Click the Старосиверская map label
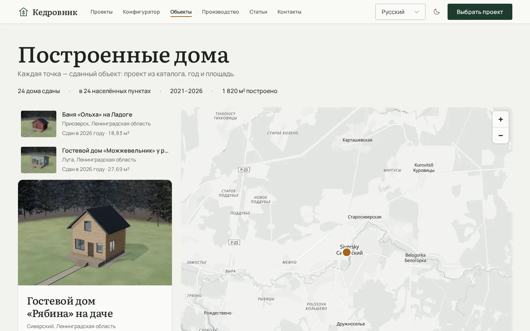 [365, 217]
